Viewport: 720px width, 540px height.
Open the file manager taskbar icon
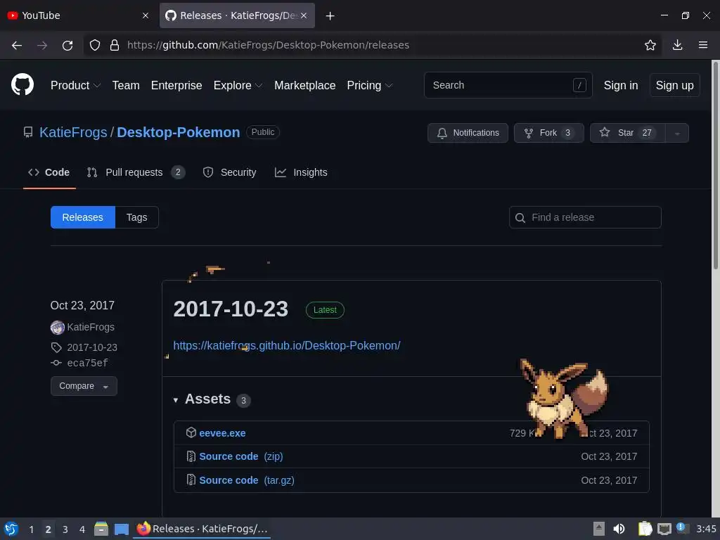[x=101, y=529]
